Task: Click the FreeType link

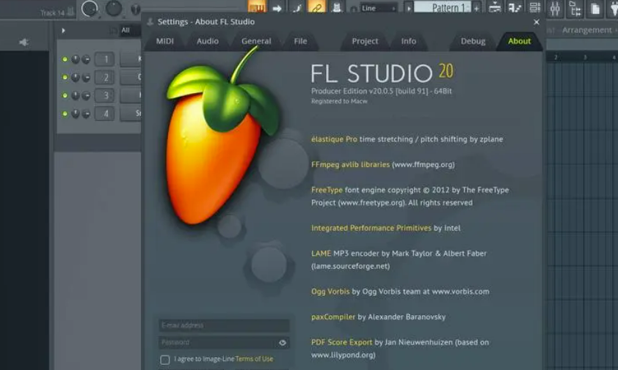Action: pyautogui.click(x=327, y=190)
